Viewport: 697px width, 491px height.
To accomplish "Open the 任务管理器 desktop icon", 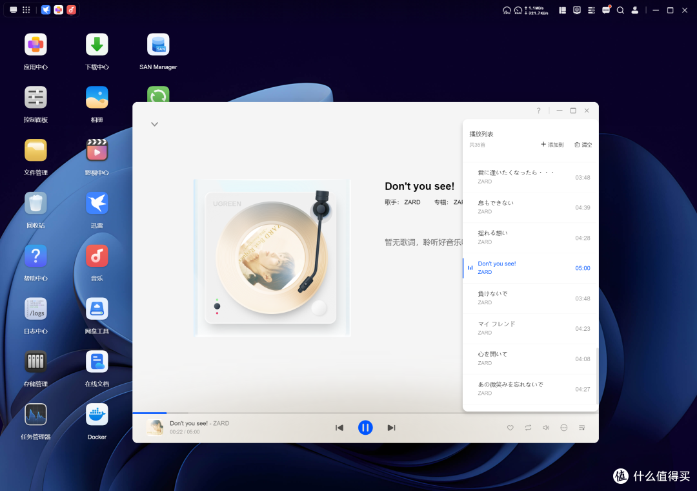I will pos(35,415).
